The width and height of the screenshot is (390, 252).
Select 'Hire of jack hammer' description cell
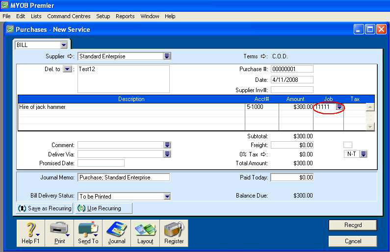click(x=131, y=107)
